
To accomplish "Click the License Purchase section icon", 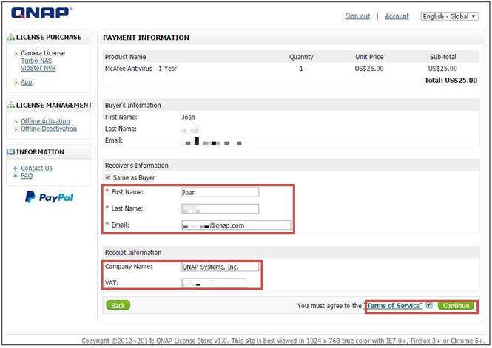I will [11, 37].
